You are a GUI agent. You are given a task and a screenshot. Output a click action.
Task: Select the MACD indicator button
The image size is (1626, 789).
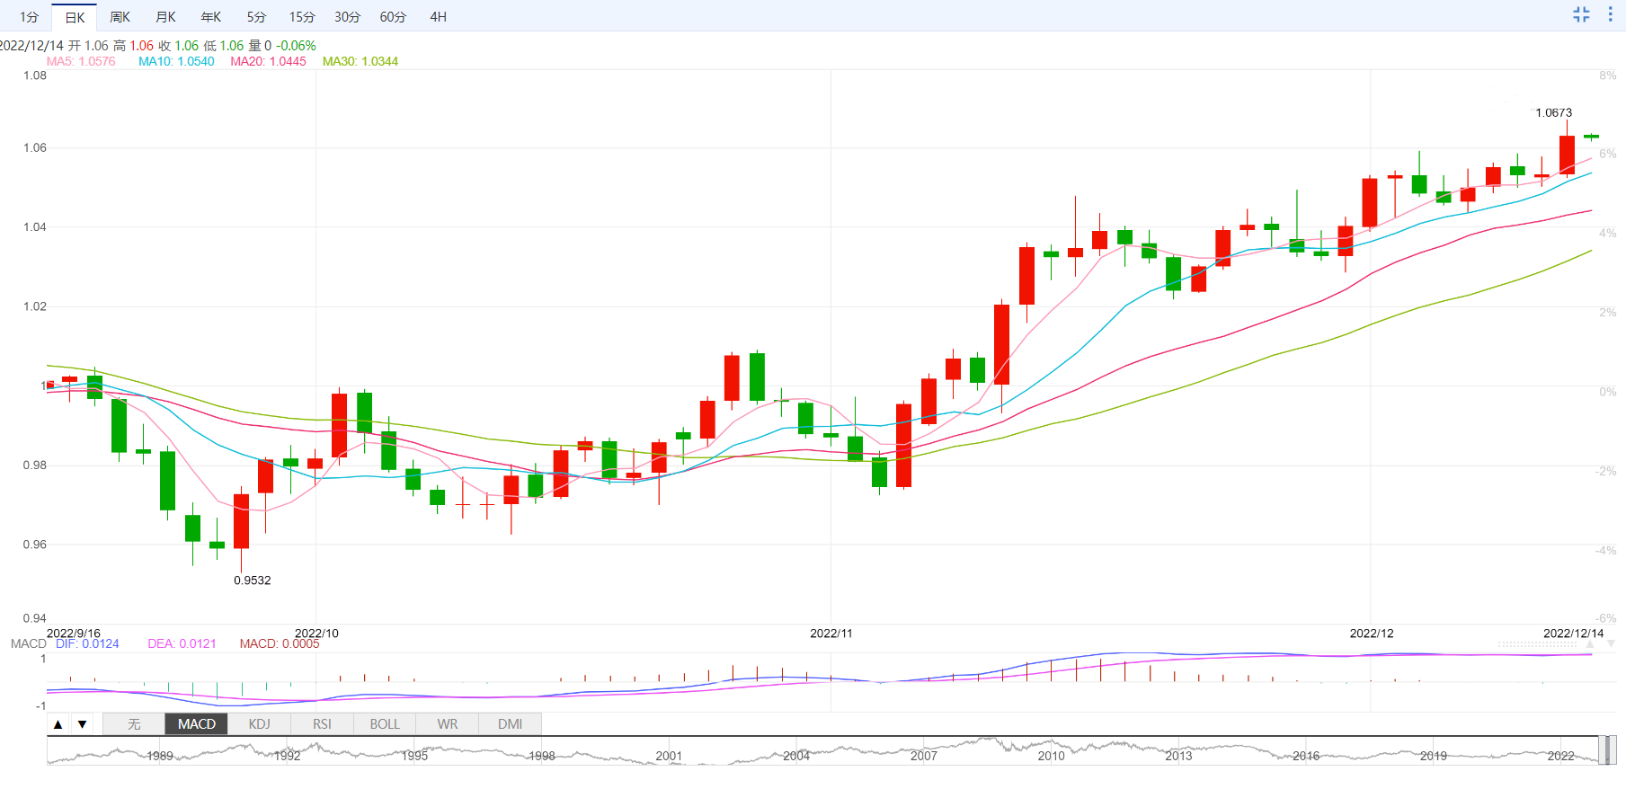(x=197, y=724)
